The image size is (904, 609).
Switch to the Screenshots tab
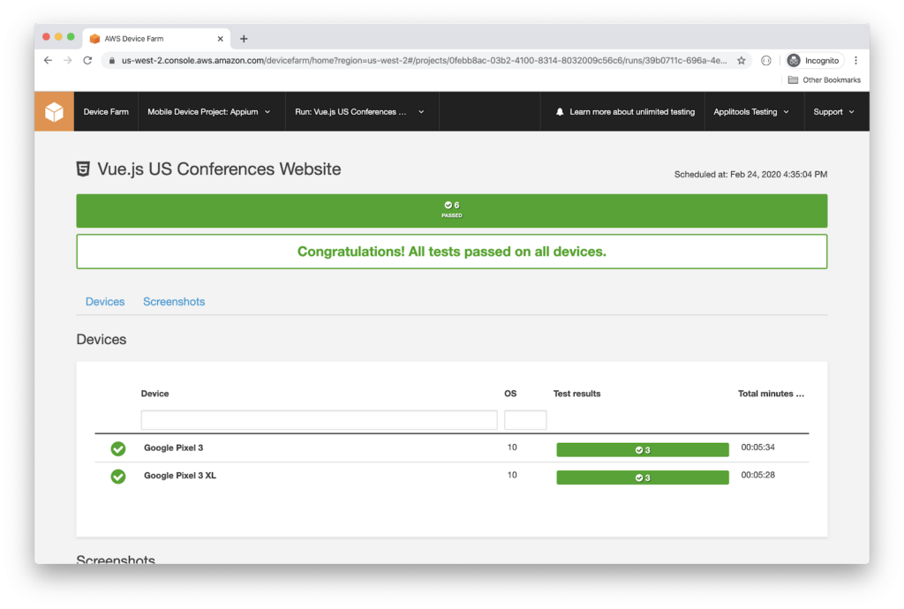174,302
